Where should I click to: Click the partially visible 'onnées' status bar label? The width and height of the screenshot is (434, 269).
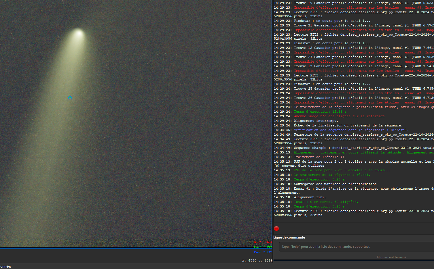5,266
